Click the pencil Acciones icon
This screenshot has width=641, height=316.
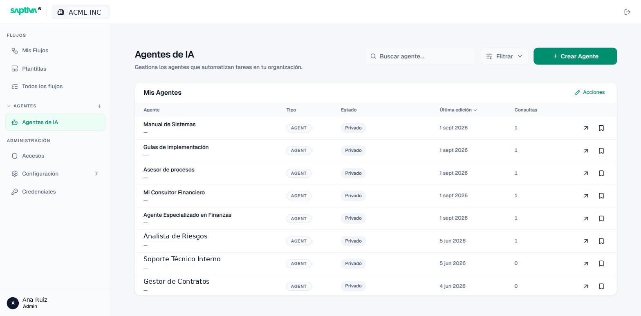pos(577,93)
